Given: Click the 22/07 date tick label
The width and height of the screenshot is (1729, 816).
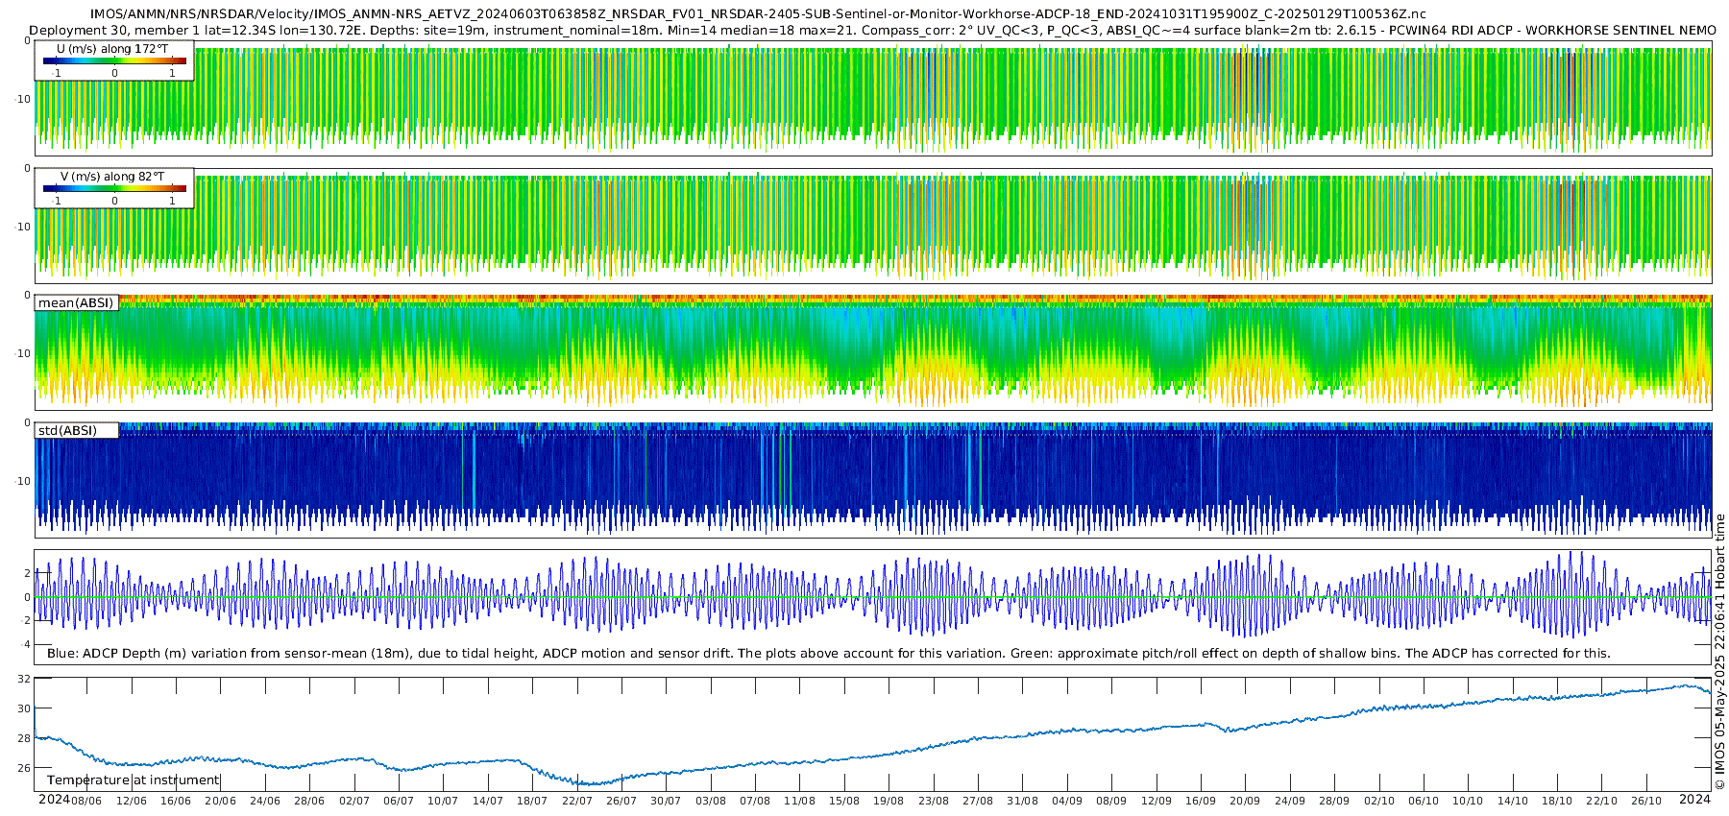Looking at the screenshot, I should (x=576, y=801).
